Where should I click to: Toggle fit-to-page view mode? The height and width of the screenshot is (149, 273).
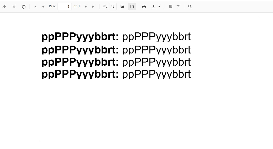pos(132,7)
